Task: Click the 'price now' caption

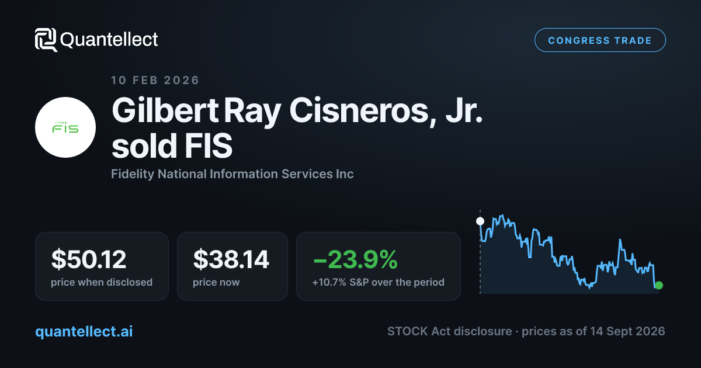Action: 216,282
